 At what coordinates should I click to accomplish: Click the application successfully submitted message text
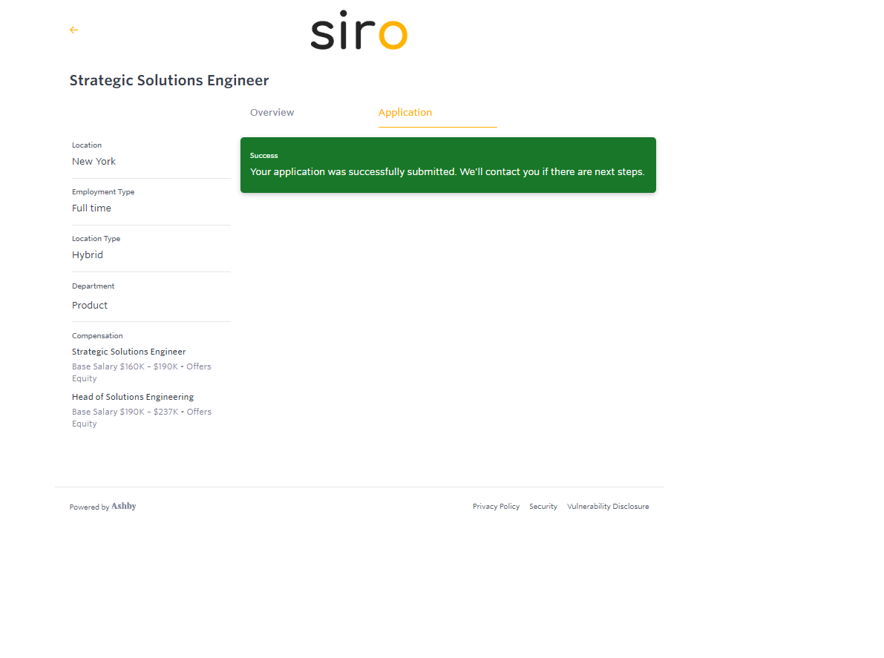click(447, 172)
